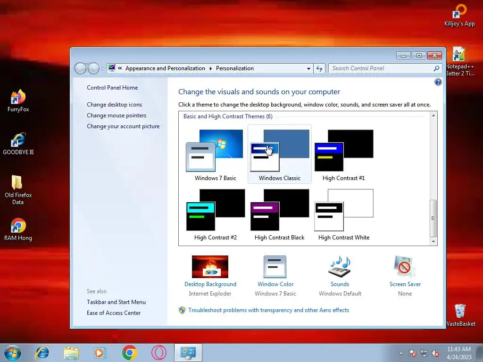Open Google Chrome from the taskbar
The width and height of the screenshot is (483, 362).
[x=129, y=353]
